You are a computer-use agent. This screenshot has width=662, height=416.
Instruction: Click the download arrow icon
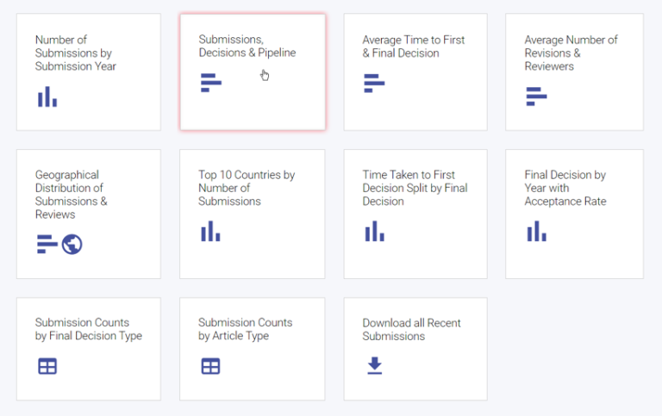click(x=374, y=366)
